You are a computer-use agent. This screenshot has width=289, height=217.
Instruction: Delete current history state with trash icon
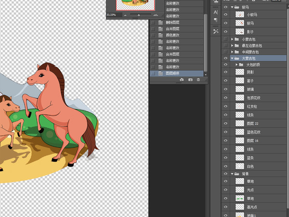tap(198, 80)
